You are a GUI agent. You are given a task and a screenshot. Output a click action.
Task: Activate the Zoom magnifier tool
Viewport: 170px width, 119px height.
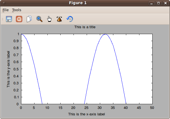click(39, 19)
